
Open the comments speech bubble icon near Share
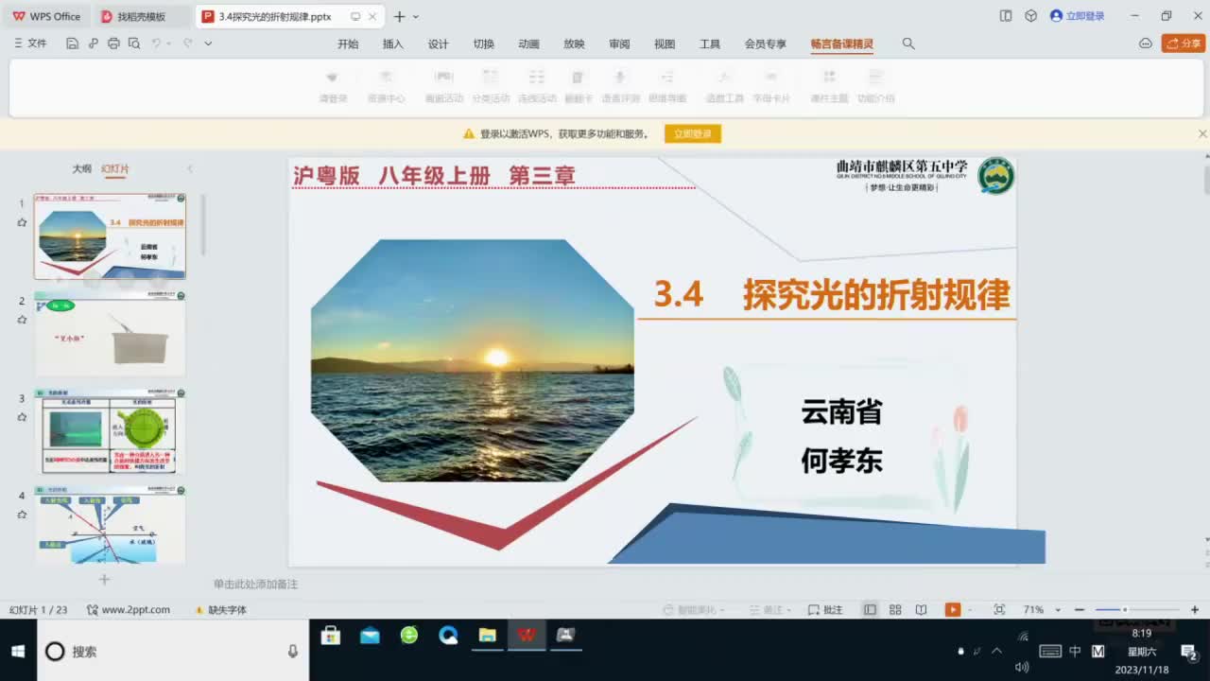tap(1146, 44)
